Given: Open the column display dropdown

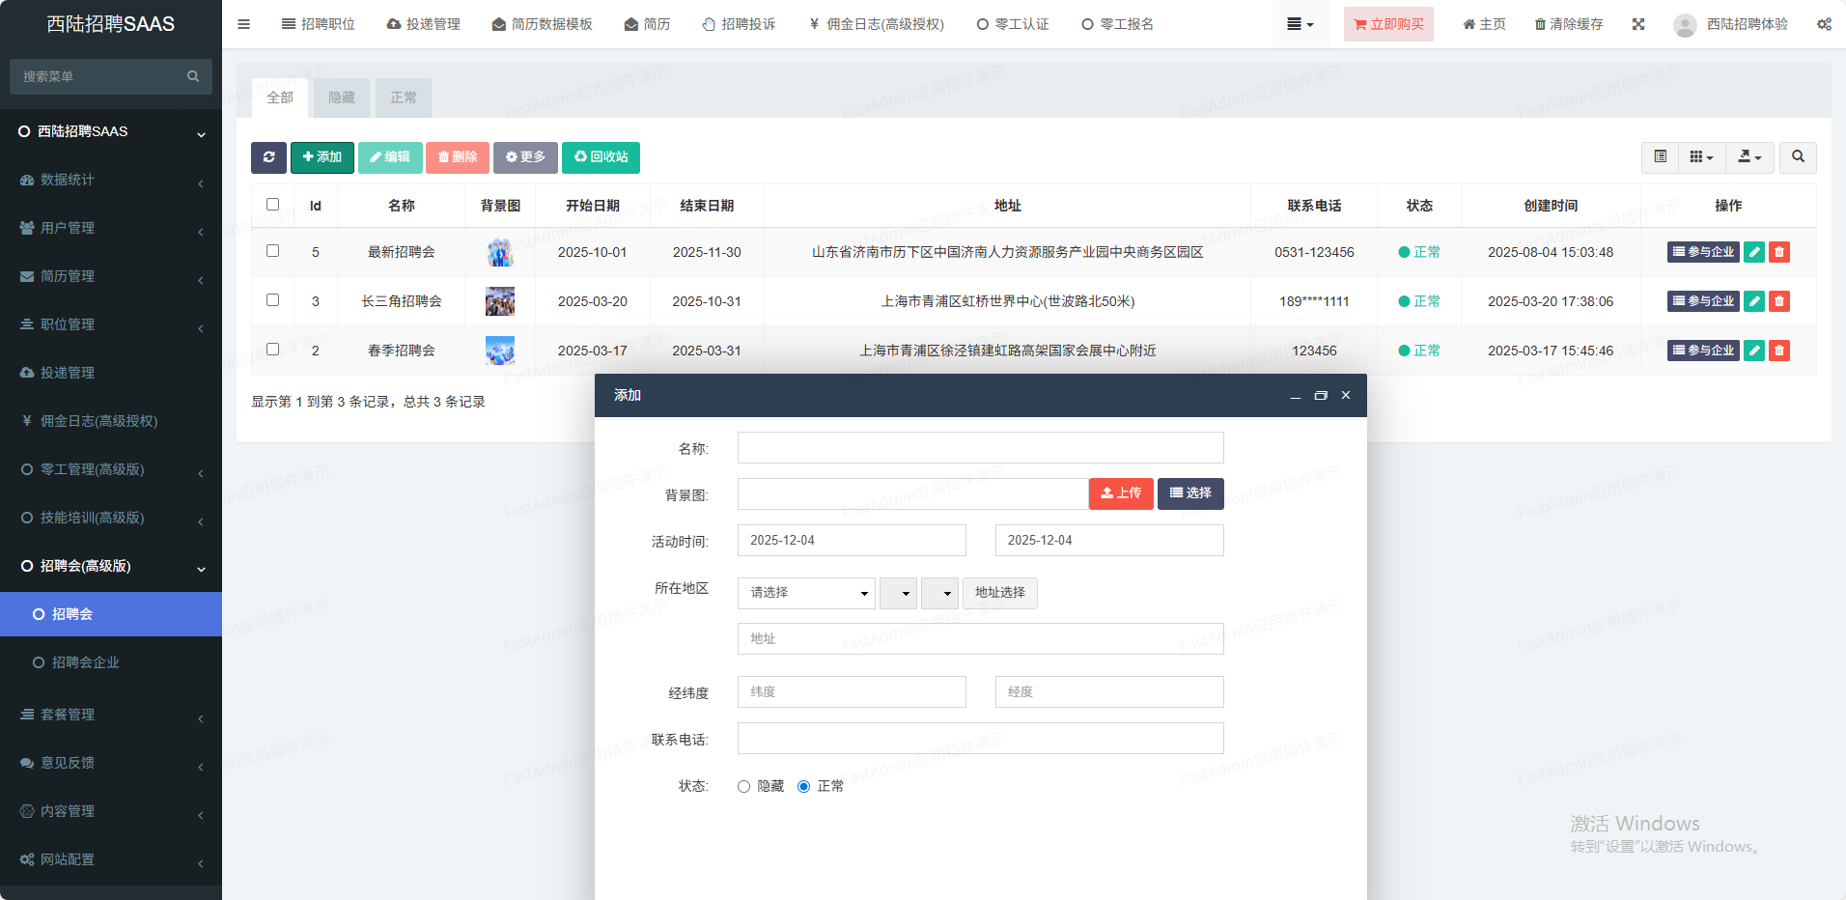Looking at the screenshot, I should [x=1701, y=157].
